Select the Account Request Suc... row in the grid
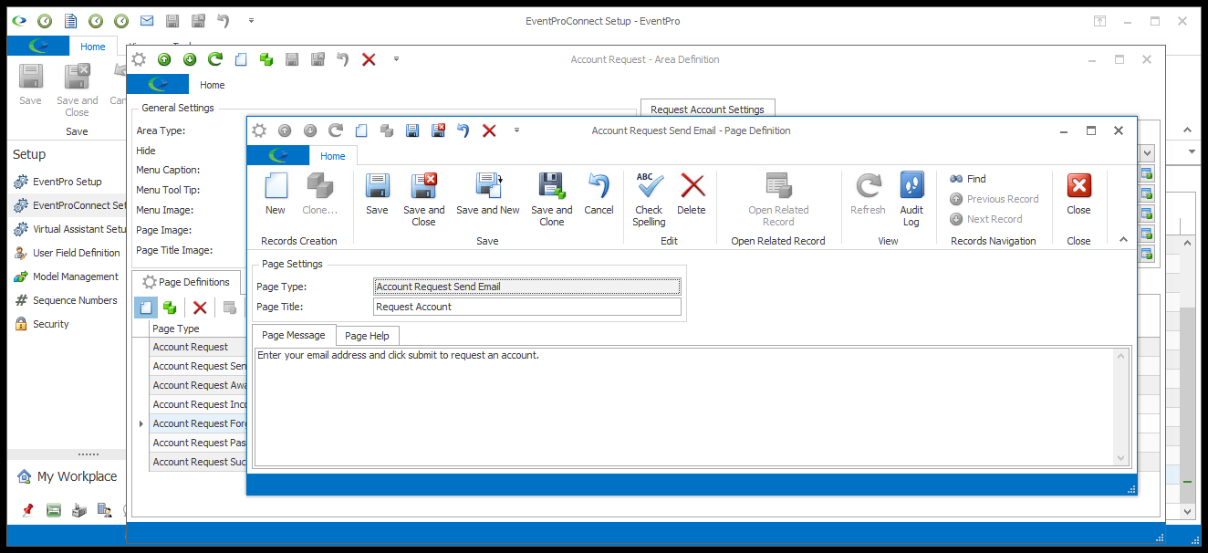The image size is (1208, 553). (x=198, y=462)
